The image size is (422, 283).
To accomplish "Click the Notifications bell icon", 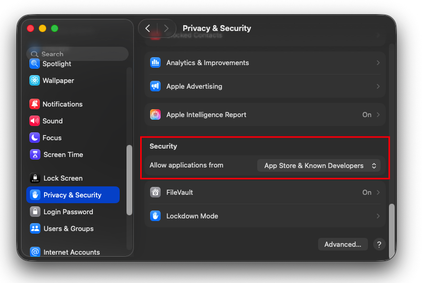I will (35, 104).
